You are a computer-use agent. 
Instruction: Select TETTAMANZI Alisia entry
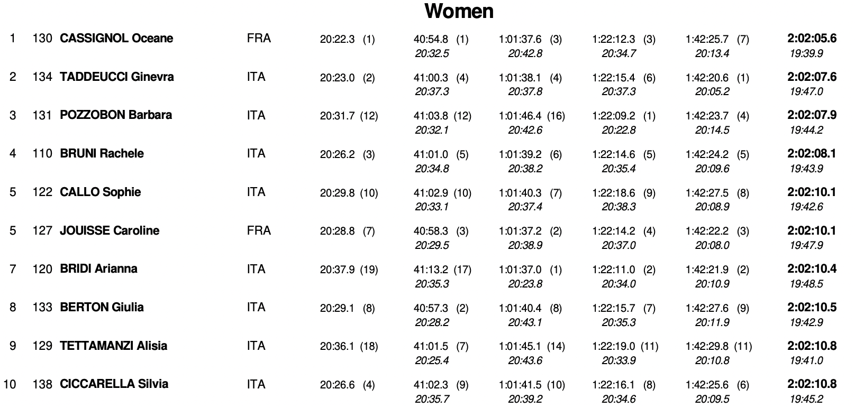point(114,346)
